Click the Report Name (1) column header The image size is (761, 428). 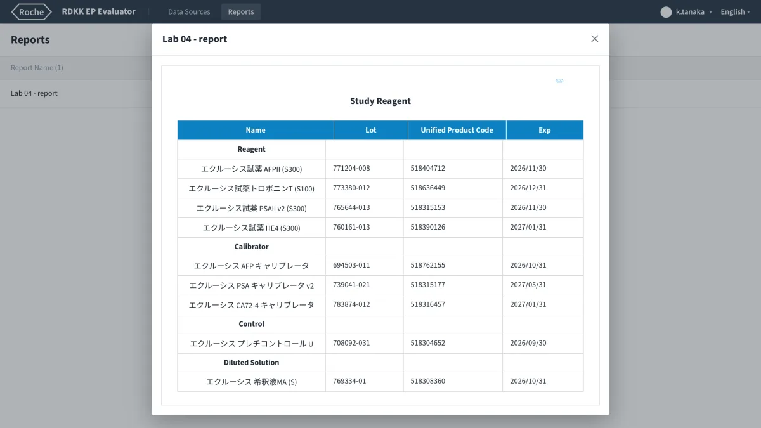click(x=37, y=67)
